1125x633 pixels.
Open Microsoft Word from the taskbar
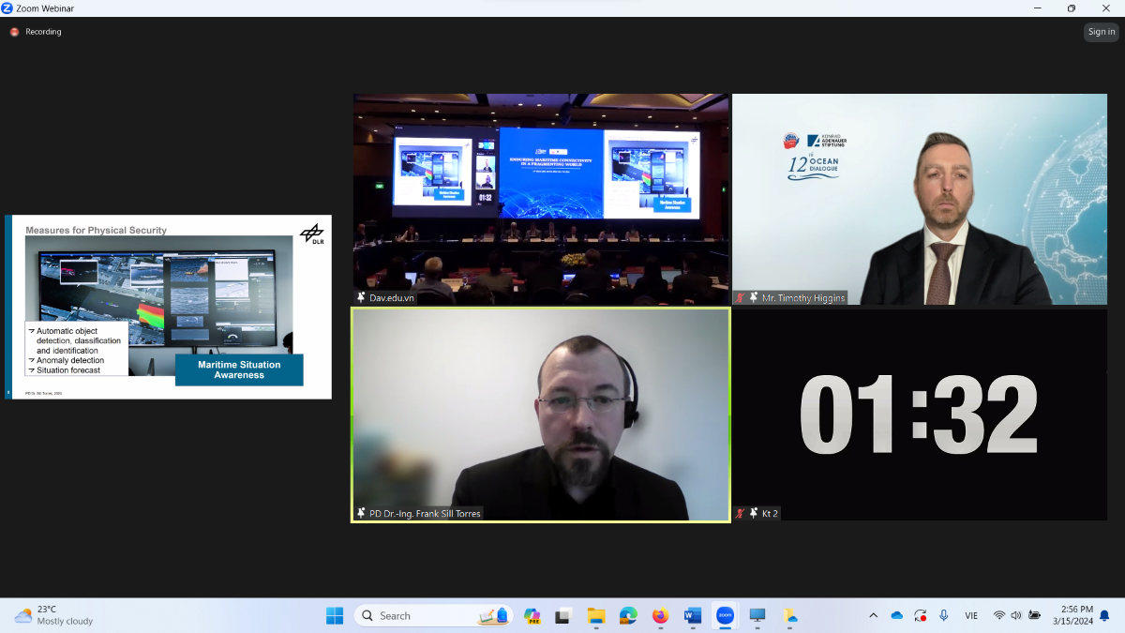coord(693,615)
